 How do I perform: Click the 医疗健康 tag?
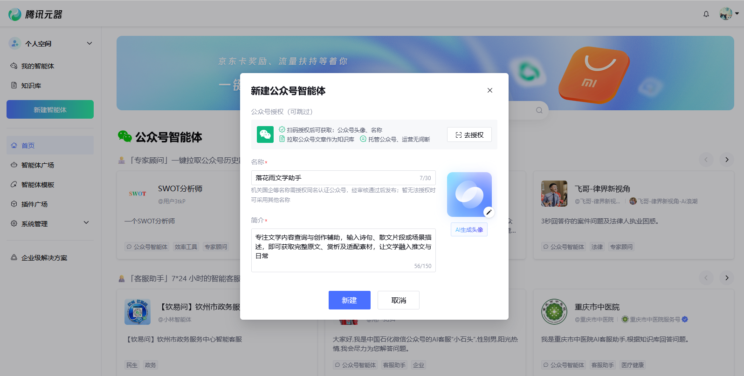point(633,365)
